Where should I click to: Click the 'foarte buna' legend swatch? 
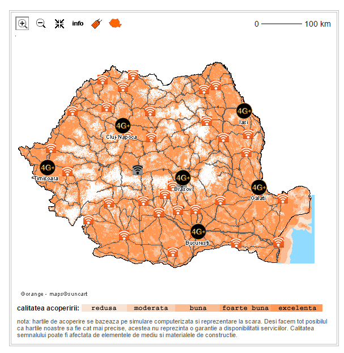[245, 308]
